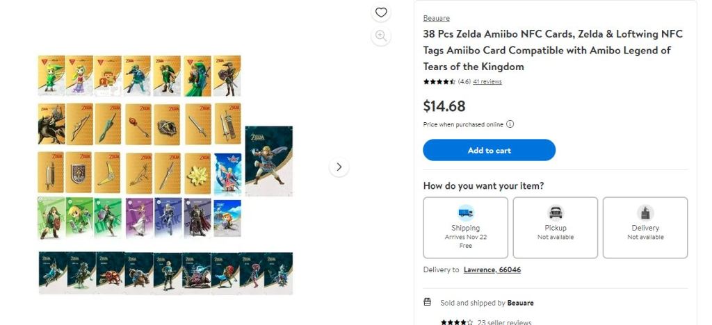Add item to favorites with heart icon
Image resolution: width=712 pixels, height=325 pixels.
click(x=381, y=12)
